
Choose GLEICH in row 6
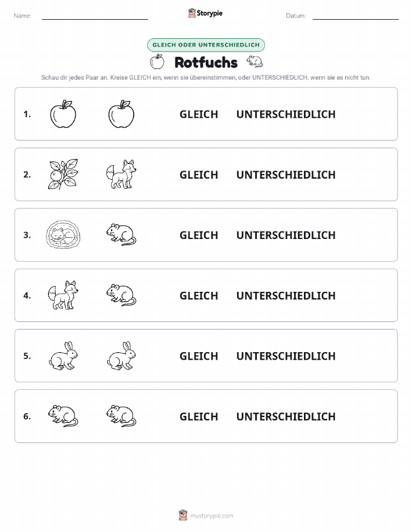point(199,417)
